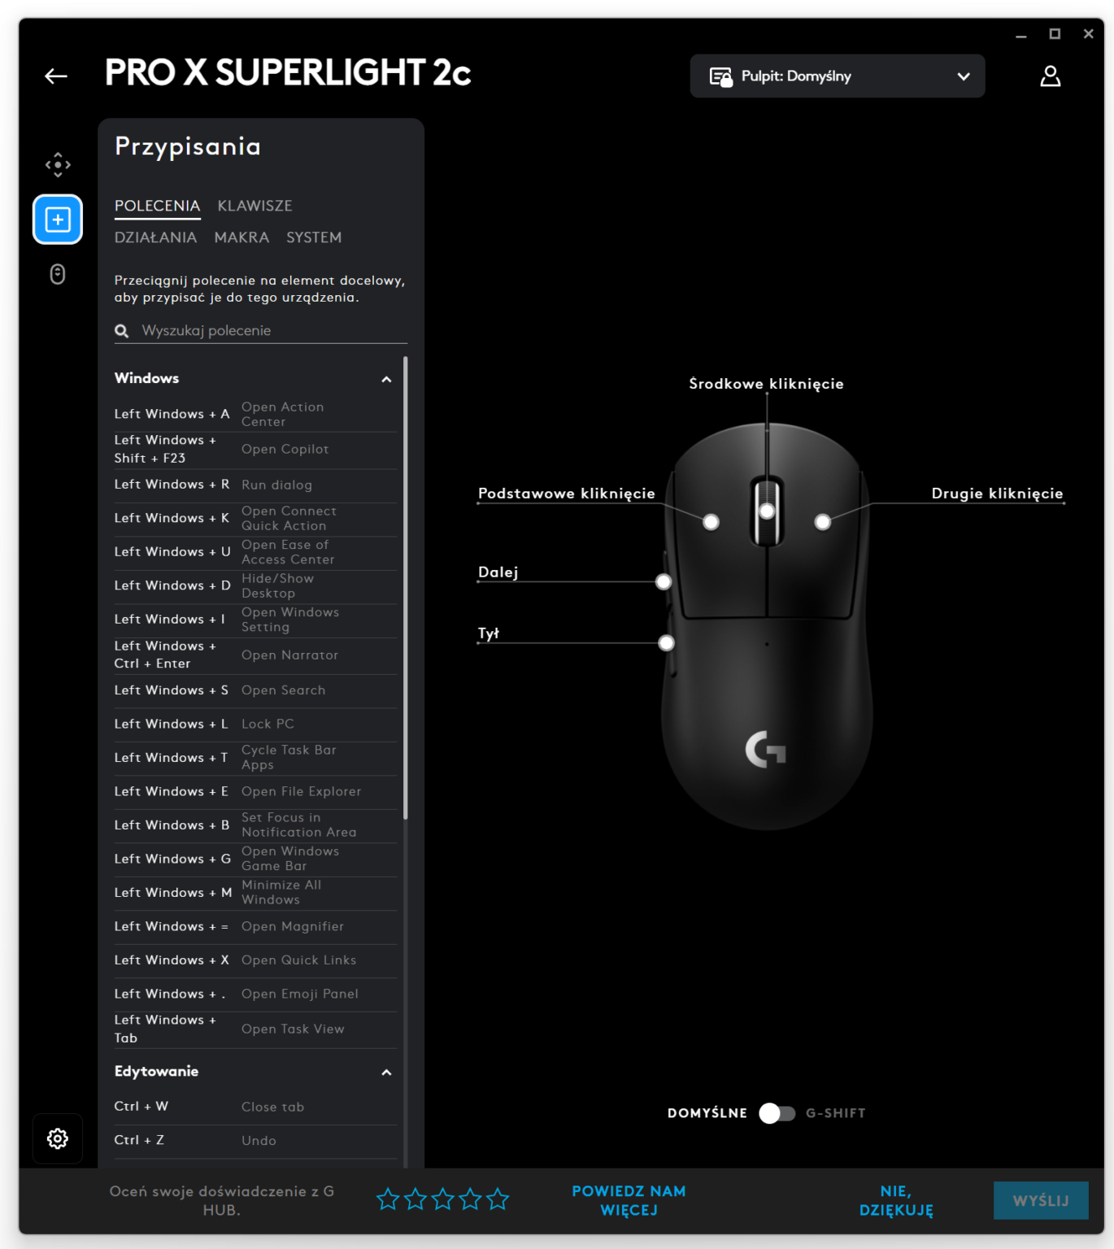Open the Pulpit: Domyślny profile dropdown
The height and width of the screenshot is (1249, 1114).
(x=963, y=76)
